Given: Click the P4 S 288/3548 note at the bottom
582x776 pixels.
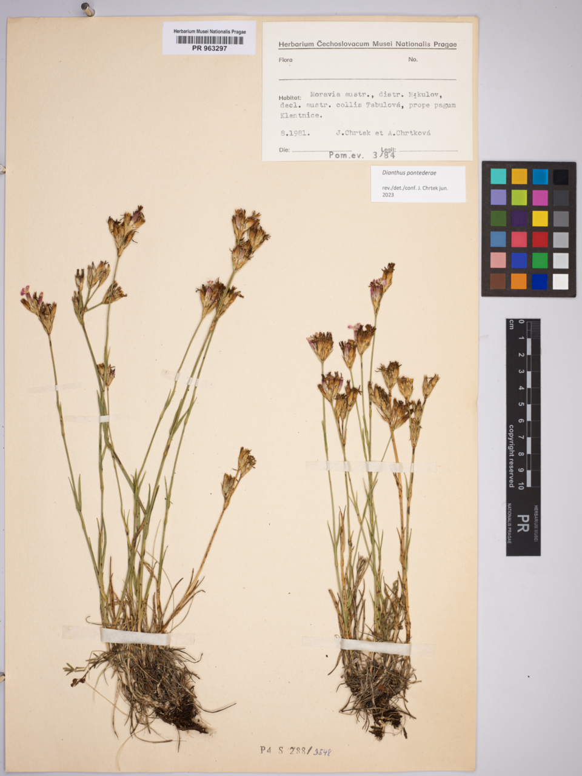Looking at the screenshot, I should 298,751.
